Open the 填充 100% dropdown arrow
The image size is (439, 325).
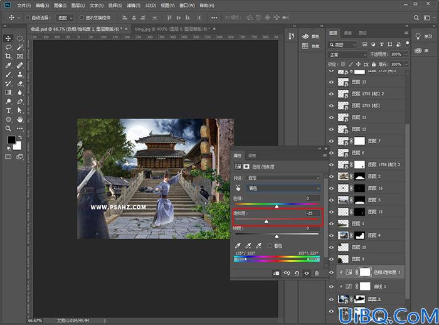406,65
